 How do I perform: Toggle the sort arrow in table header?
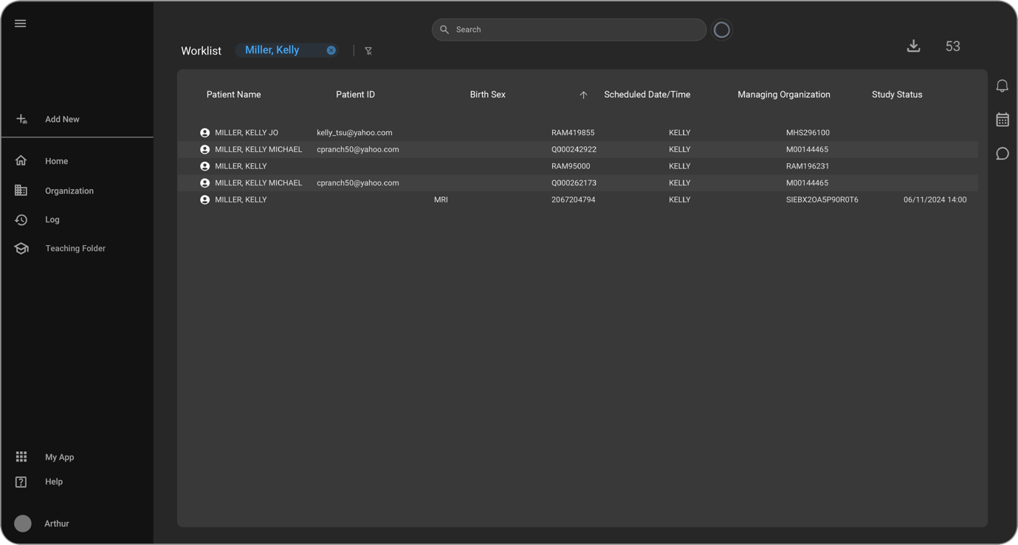tap(583, 95)
